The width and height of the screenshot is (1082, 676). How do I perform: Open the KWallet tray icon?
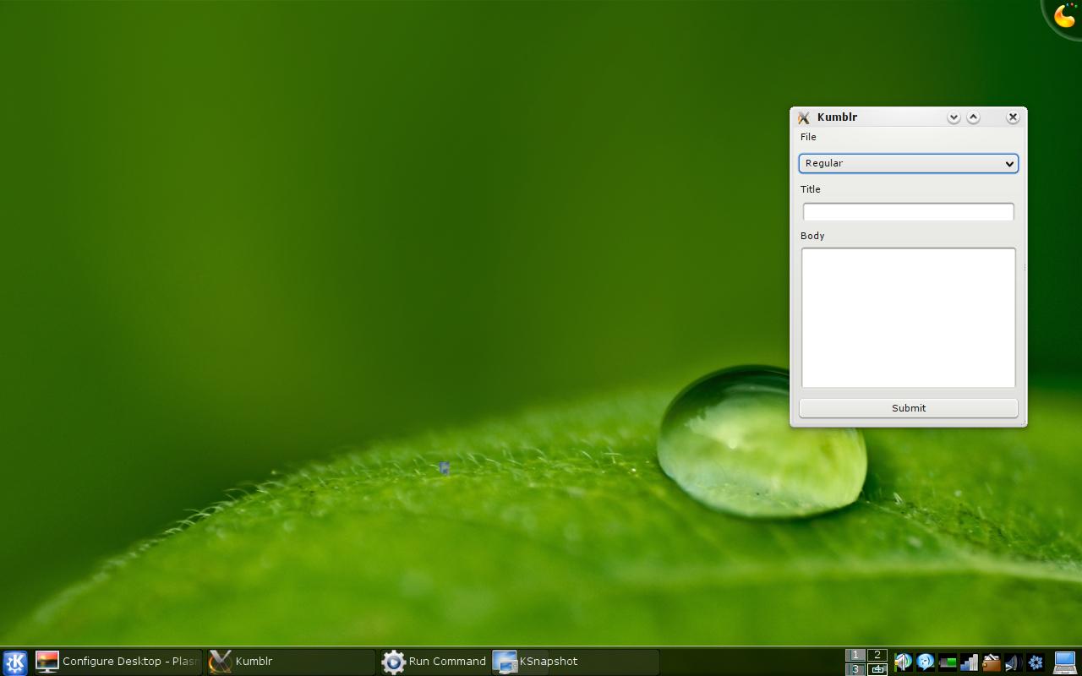[992, 662]
